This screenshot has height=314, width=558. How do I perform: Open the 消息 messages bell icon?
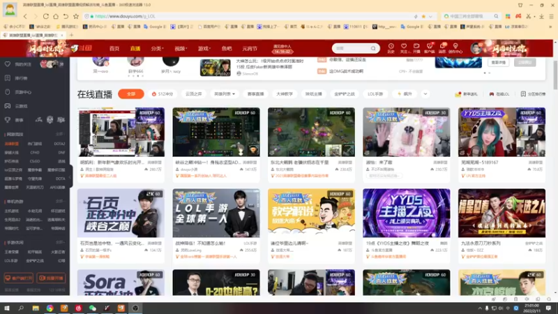(x=442, y=48)
